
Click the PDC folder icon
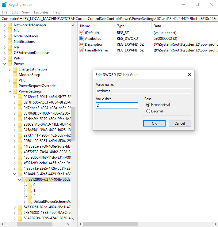(15, 80)
